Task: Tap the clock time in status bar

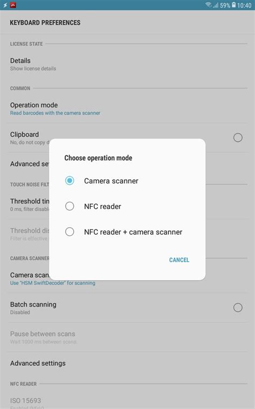Action: [x=244, y=5]
